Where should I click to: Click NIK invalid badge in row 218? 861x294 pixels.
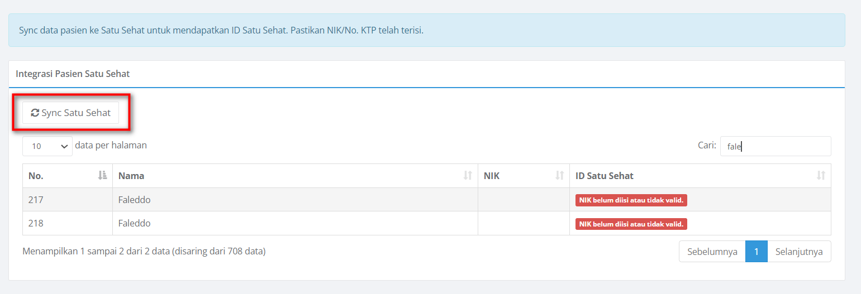[x=631, y=224]
